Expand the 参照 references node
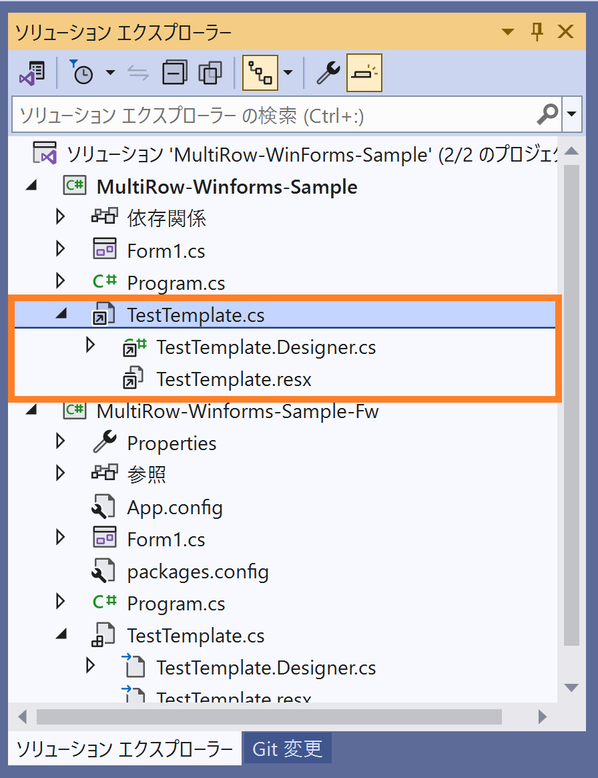This screenshot has width=598, height=778. (x=61, y=473)
